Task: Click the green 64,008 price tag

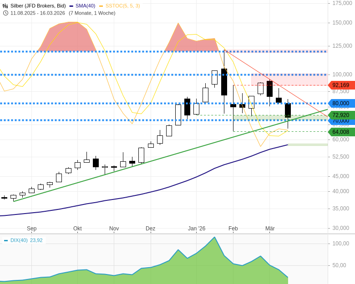Action: tap(341, 132)
